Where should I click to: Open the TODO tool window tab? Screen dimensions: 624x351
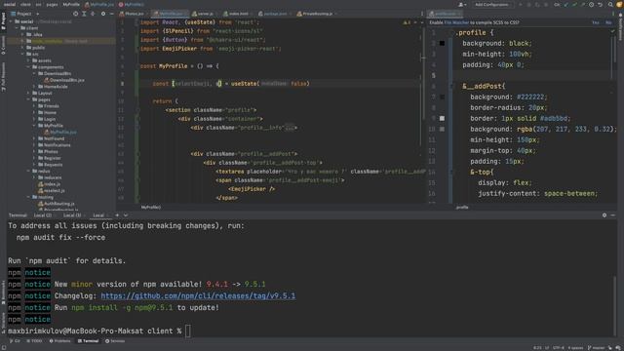click(34, 341)
